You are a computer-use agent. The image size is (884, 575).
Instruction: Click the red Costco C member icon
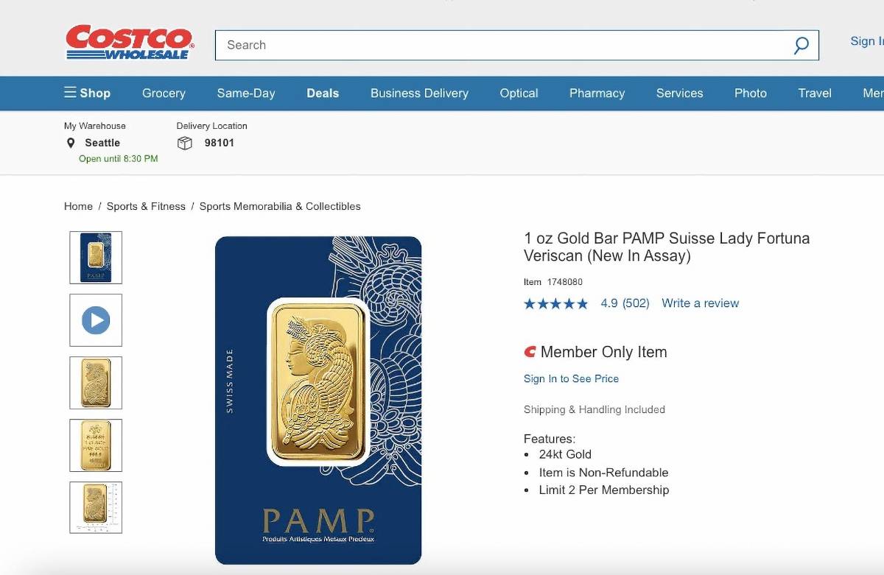click(x=530, y=352)
